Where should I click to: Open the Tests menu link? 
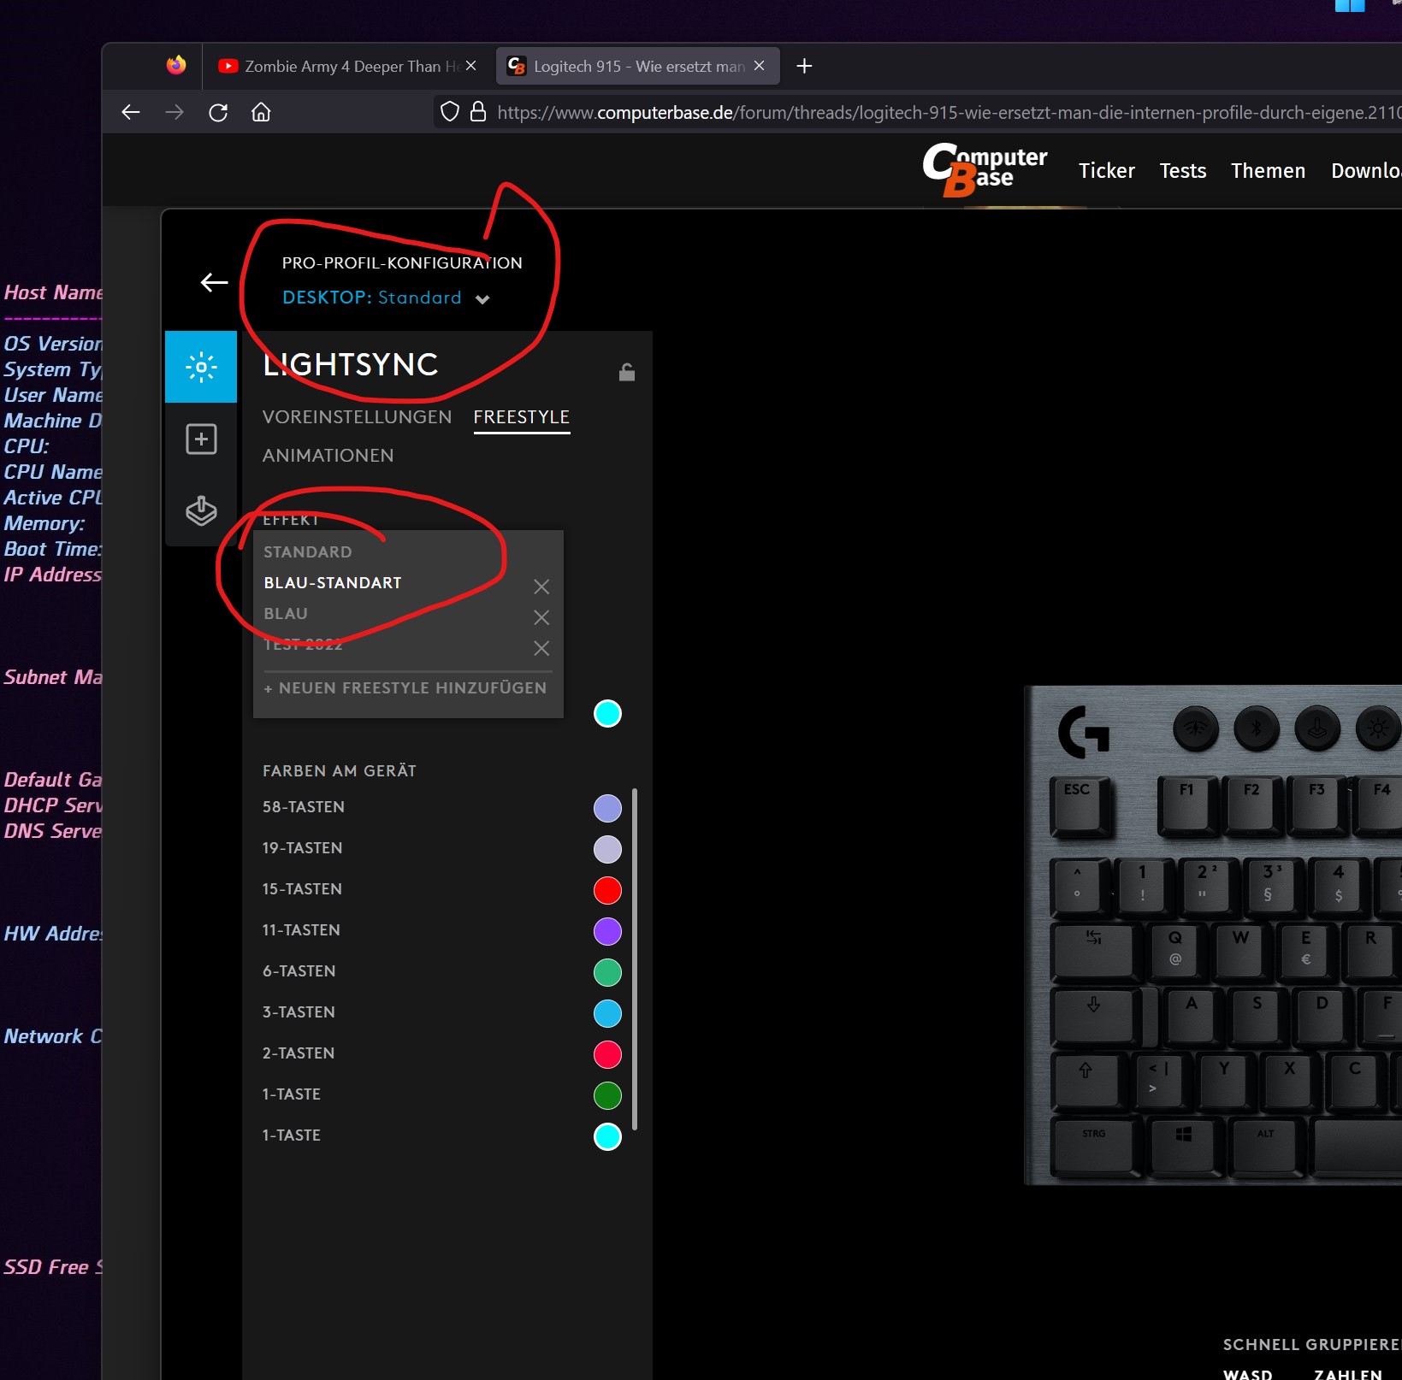tap(1183, 171)
